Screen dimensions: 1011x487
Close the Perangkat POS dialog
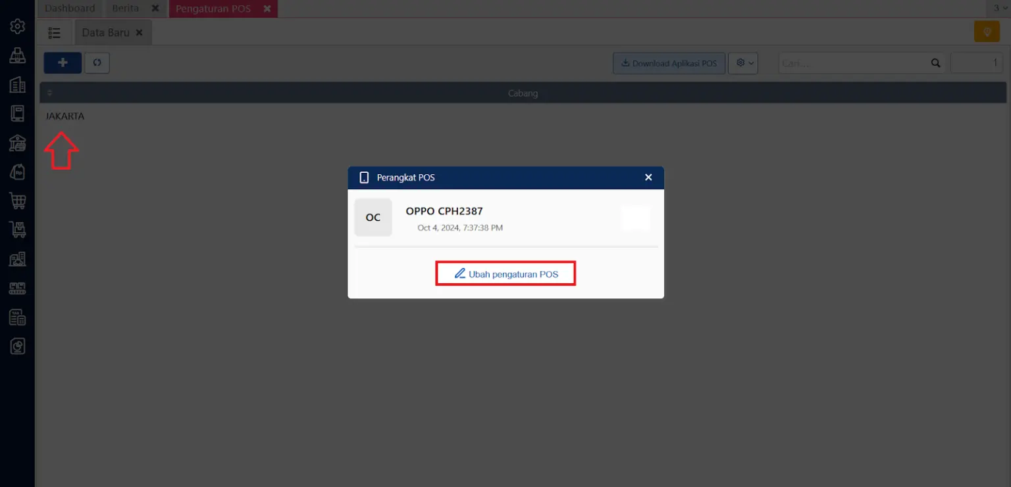[648, 177]
